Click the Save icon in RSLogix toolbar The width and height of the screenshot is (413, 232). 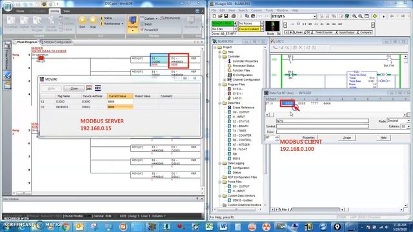point(226,16)
